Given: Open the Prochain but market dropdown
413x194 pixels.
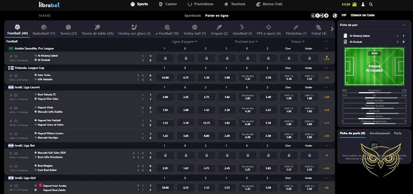Looking at the screenshot, I should [x=246, y=42].
